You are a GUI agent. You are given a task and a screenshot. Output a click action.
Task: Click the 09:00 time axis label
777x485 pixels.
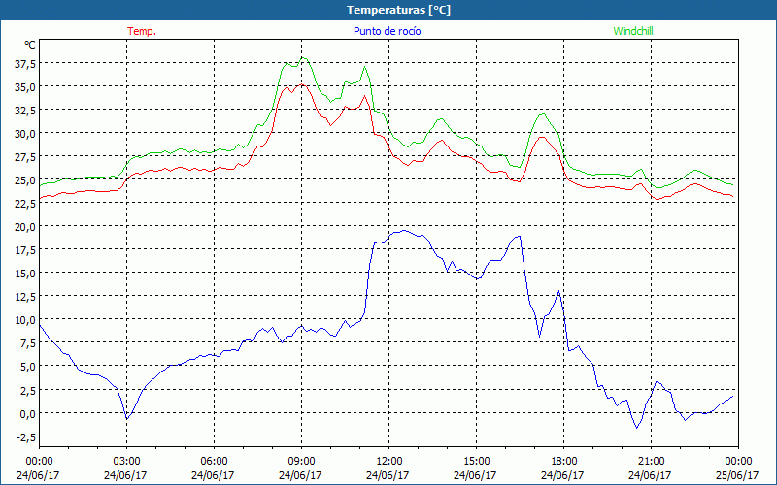tap(301, 461)
